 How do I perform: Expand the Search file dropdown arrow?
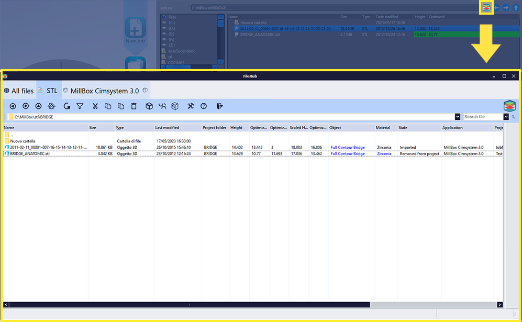(x=506, y=117)
